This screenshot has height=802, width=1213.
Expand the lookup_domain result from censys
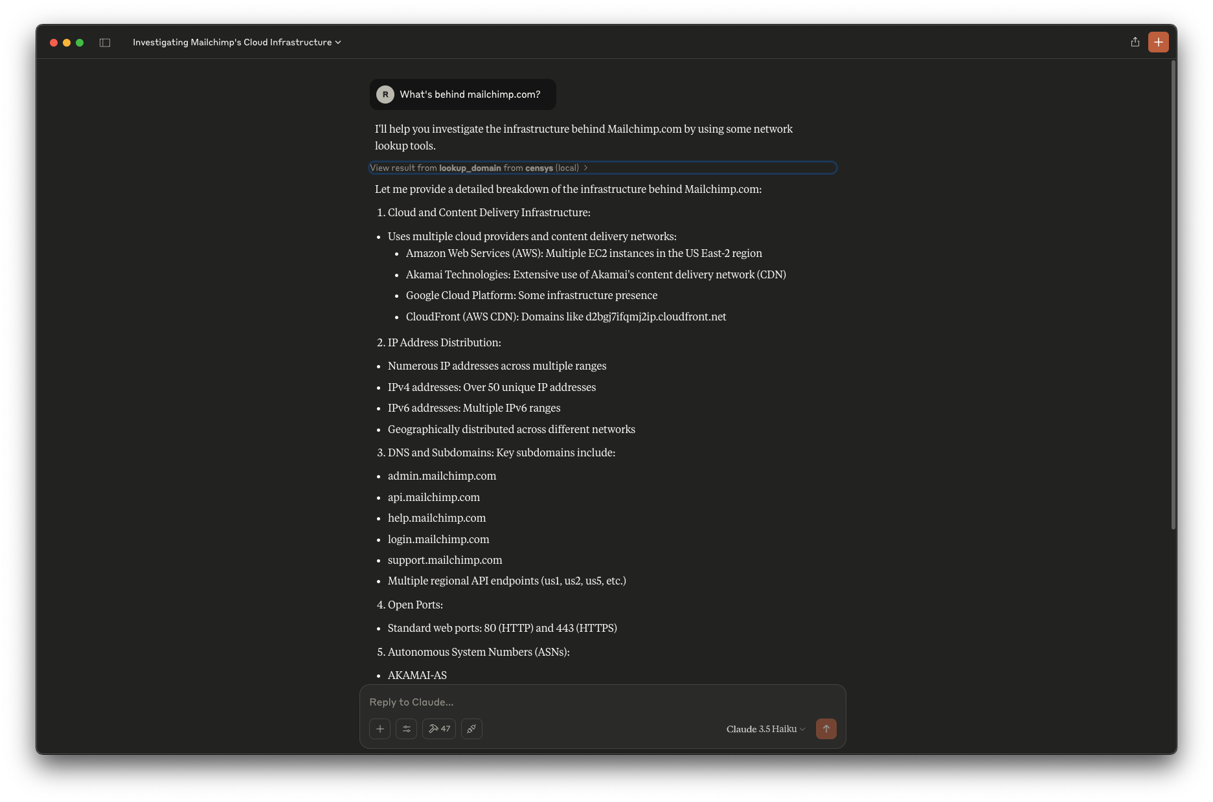(602, 168)
